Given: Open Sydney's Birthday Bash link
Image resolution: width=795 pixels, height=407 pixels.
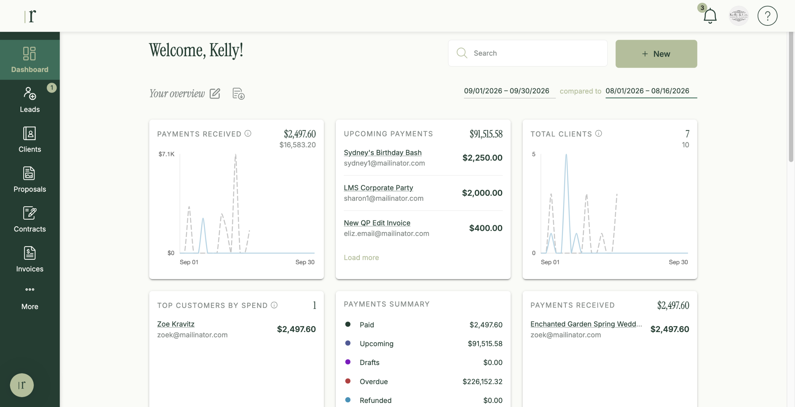Looking at the screenshot, I should pos(383,153).
